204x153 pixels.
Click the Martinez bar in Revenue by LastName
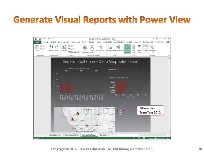click(122, 88)
